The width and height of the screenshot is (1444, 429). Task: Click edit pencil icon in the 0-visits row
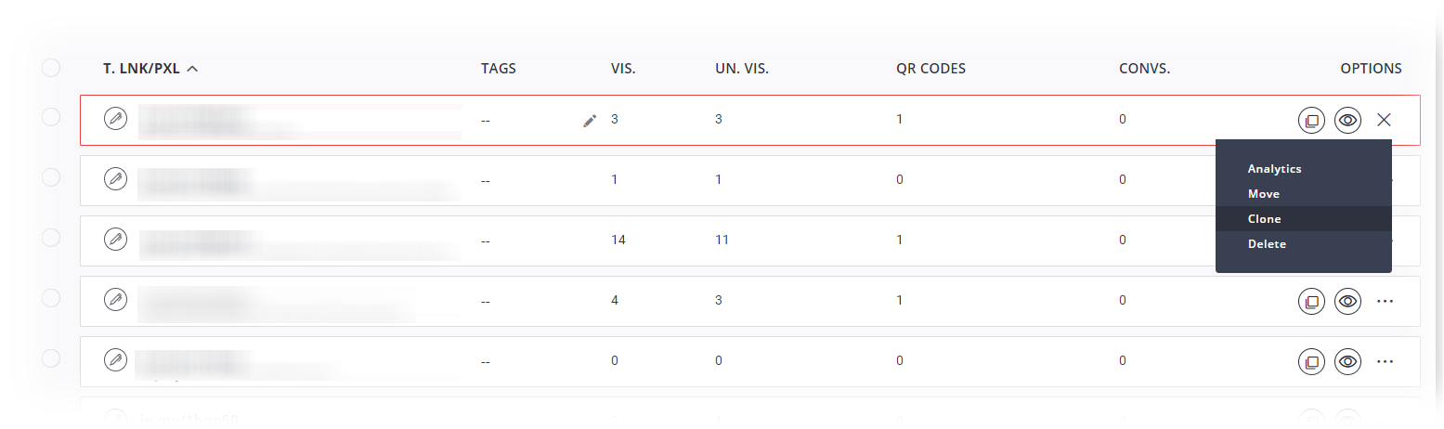point(115,360)
